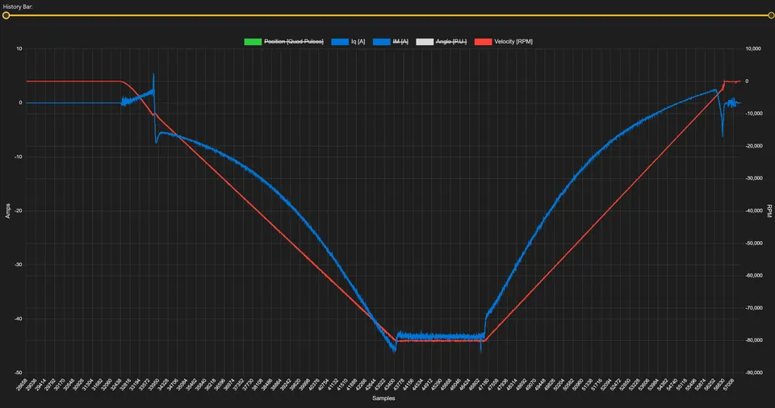Viewport: 775px width, 408px height.
Task: Click the -30,000 tick on RPM axis
Action: pyautogui.click(x=754, y=178)
